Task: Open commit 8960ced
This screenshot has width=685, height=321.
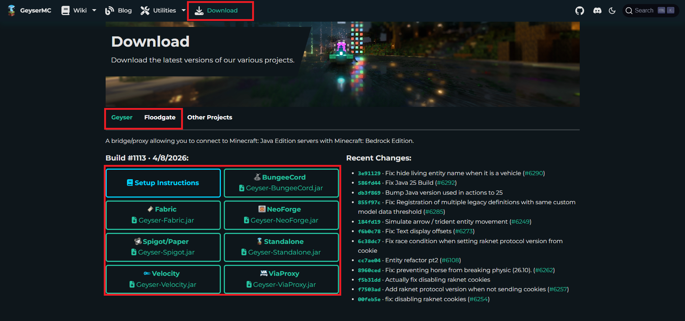Action: [x=369, y=270]
